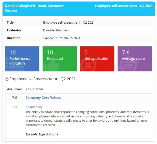Click the Result areas column header
The width and height of the screenshot is (157, 144).
coord(35,89)
